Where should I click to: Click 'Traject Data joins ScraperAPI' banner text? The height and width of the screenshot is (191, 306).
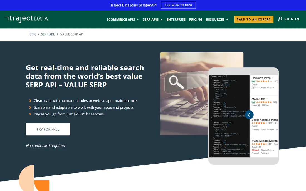point(133,5)
